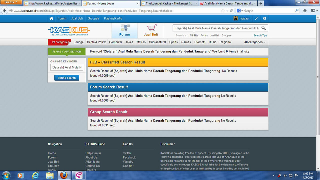Viewport: 320px width, 180px height.
Task: Click the volume speaker tray icon
Action: tap(285, 175)
